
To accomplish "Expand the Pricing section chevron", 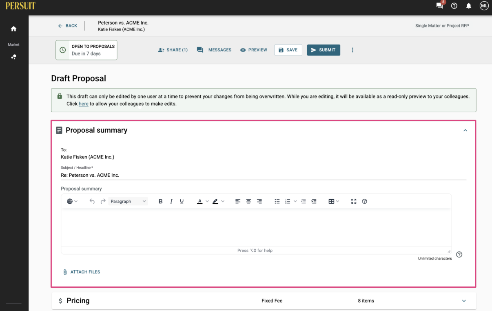I will 464,301.
